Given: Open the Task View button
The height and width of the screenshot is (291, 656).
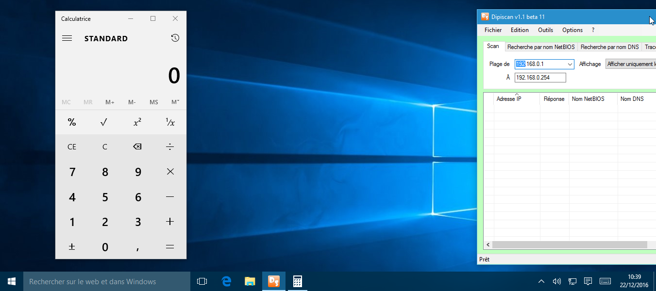Looking at the screenshot, I should 202,281.
